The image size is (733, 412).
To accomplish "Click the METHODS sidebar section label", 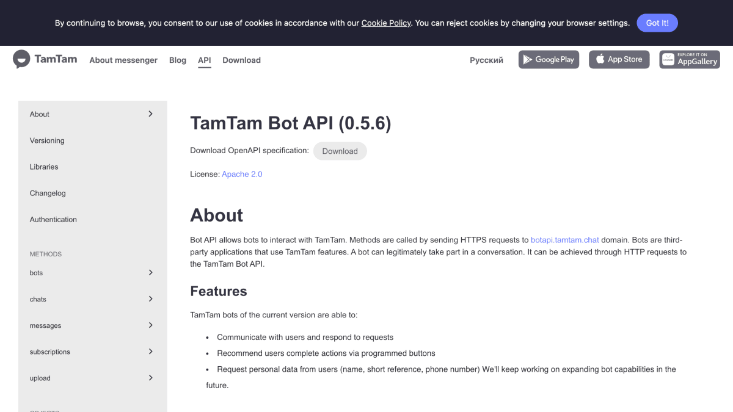I will click(46, 254).
